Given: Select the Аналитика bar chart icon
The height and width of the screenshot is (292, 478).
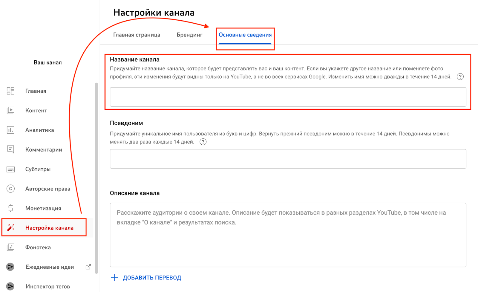Looking at the screenshot, I should click(x=10, y=130).
